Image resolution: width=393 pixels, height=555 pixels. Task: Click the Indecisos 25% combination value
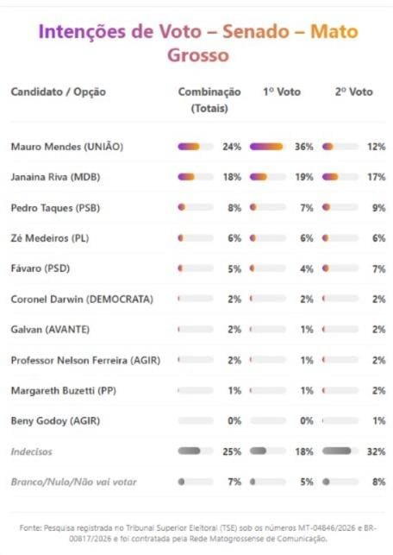pos(232,451)
